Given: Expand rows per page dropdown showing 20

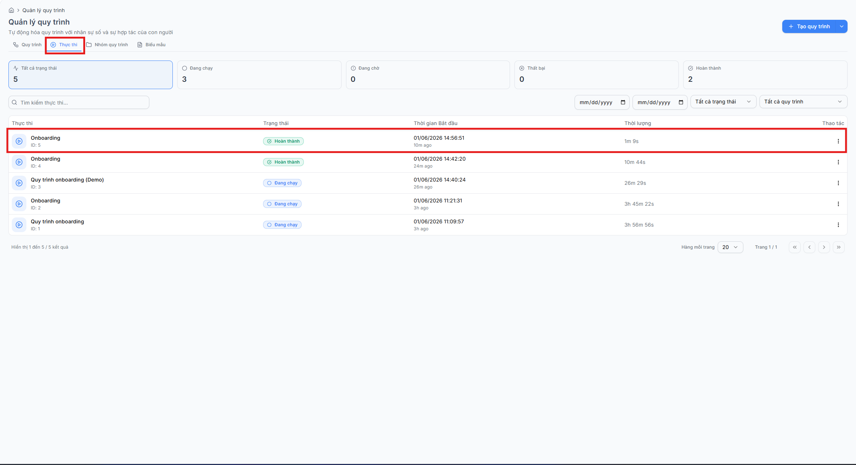Looking at the screenshot, I should (x=730, y=247).
